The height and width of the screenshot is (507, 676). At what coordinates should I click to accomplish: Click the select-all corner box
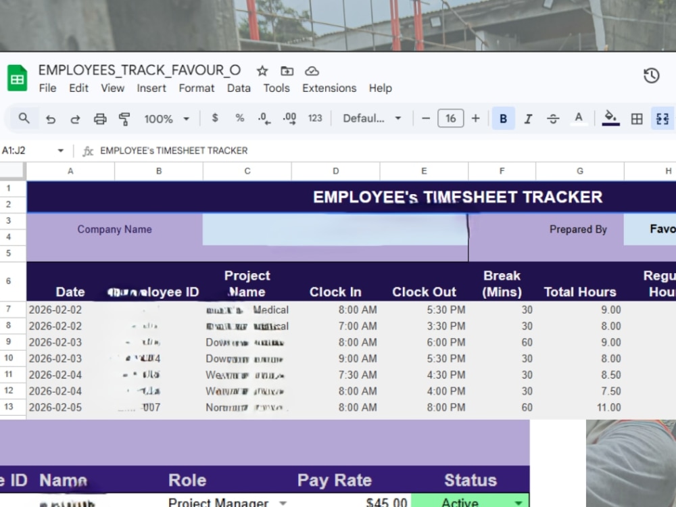pos(12,171)
